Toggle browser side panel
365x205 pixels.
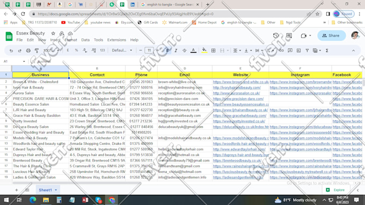click(x=328, y=14)
